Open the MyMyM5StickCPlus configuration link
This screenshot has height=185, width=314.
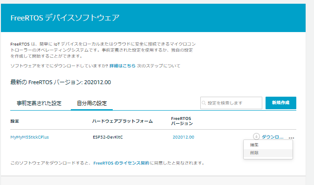(30, 137)
